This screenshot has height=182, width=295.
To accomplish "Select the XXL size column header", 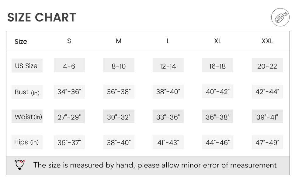I will [x=267, y=41].
